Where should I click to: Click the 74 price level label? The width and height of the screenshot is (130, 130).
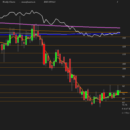coord(123,94)
